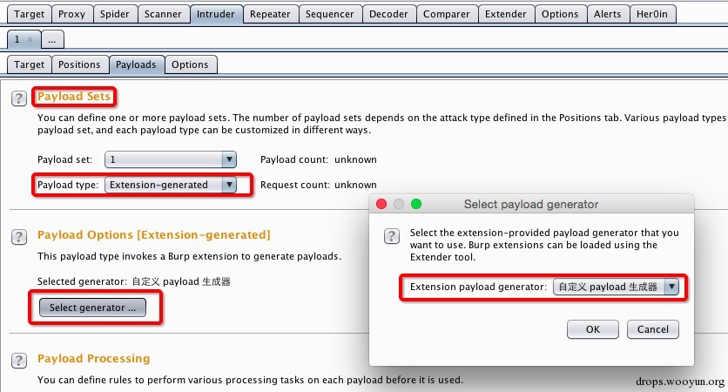Click the Select generator button
The image size is (728, 392).
[x=92, y=308]
